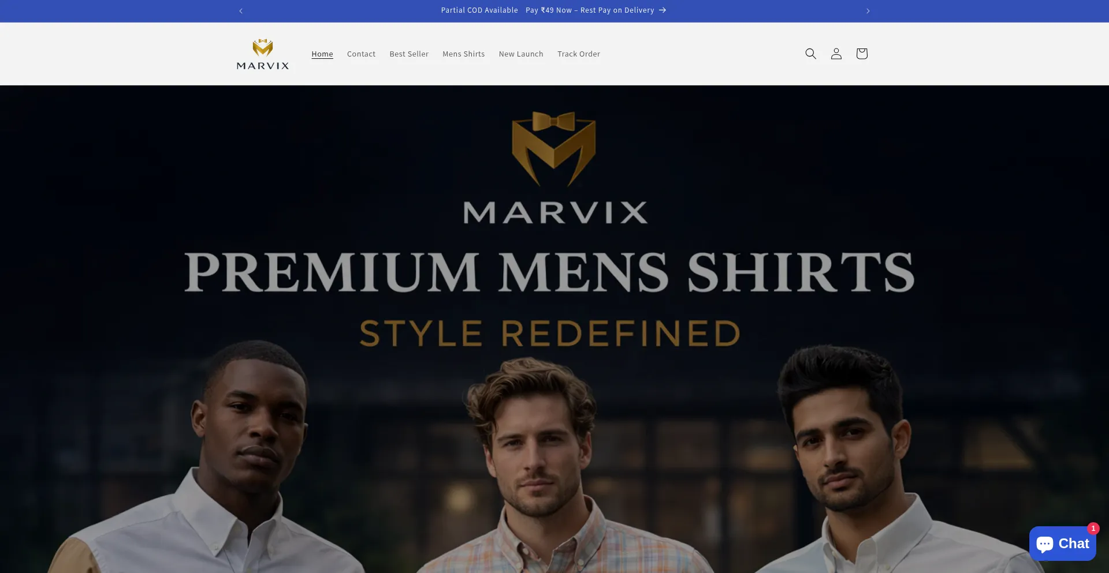Open New Launch menu item
The image size is (1109, 573).
coord(521,54)
